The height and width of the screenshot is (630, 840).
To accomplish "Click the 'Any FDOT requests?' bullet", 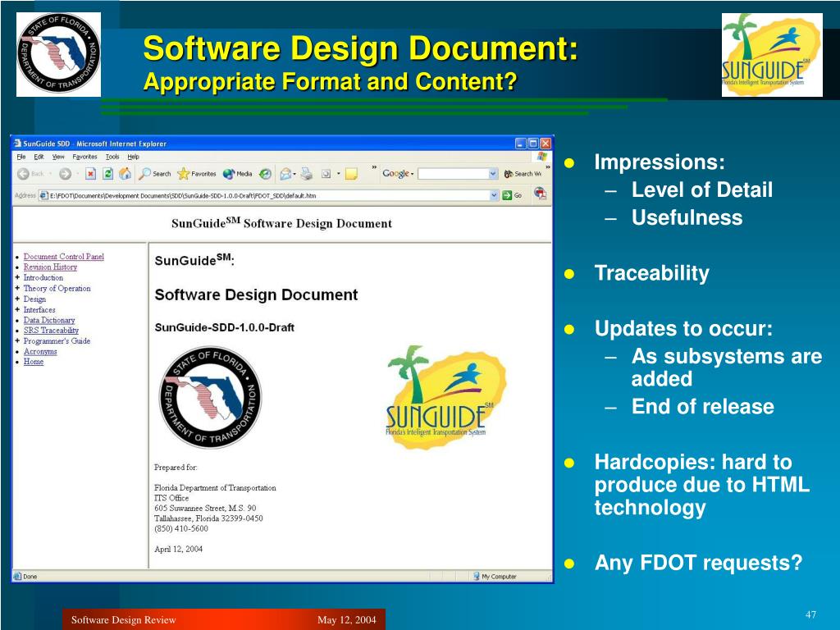I will coord(699,563).
